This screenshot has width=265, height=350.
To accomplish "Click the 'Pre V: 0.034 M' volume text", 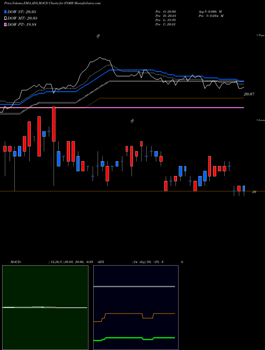I will coord(210,16).
